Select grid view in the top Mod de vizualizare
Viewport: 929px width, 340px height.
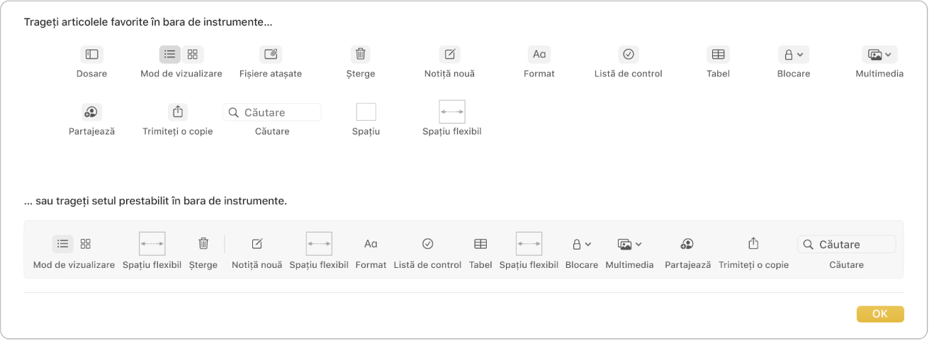(192, 54)
